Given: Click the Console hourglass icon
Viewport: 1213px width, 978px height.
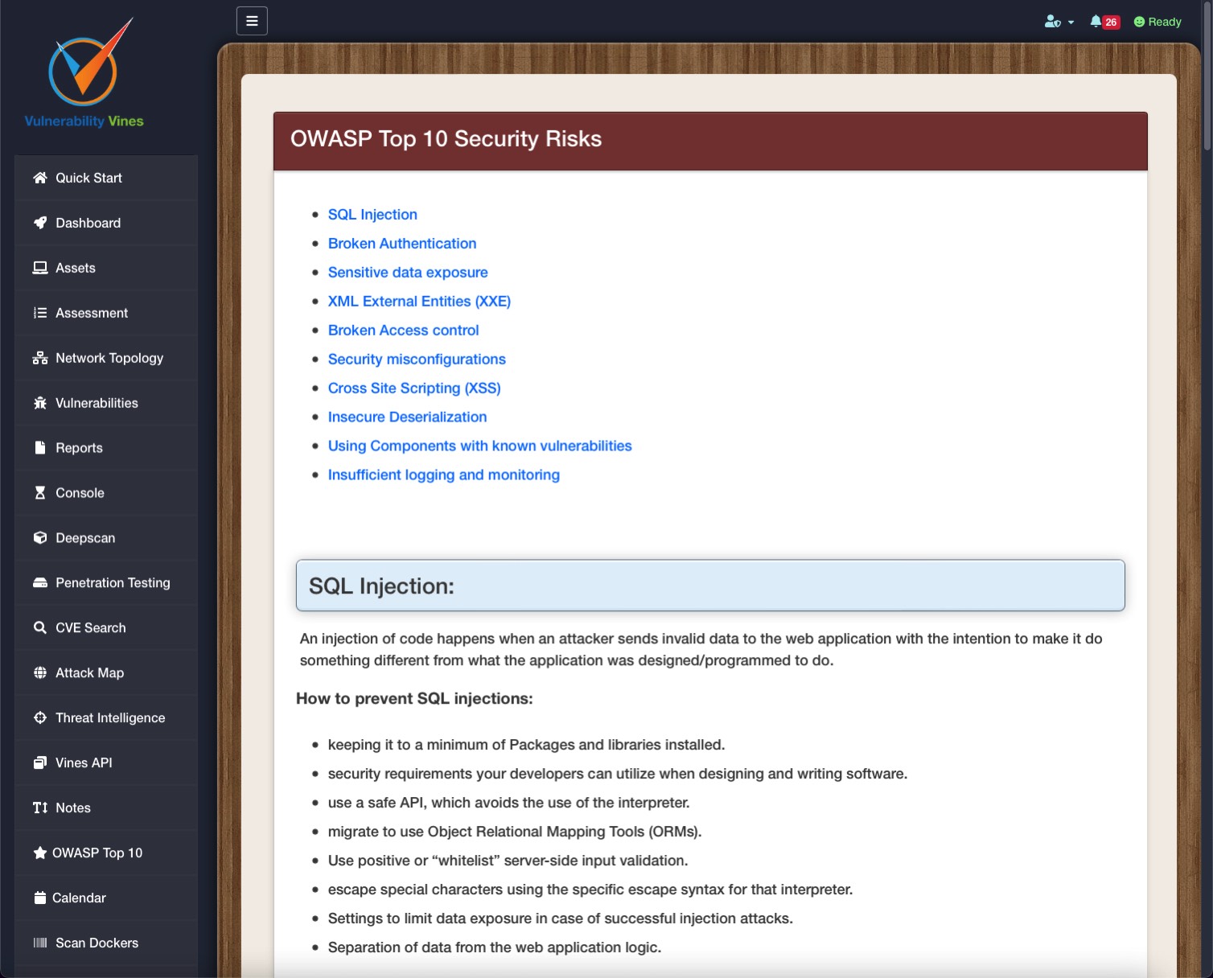Looking at the screenshot, I should [40, 493].
